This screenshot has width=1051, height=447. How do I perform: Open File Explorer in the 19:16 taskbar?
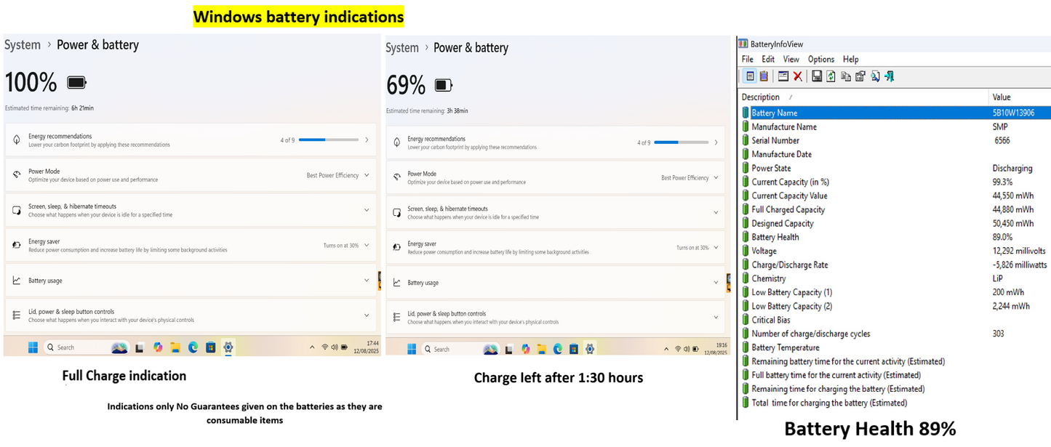pyautogui.click(x=542, y=350)
